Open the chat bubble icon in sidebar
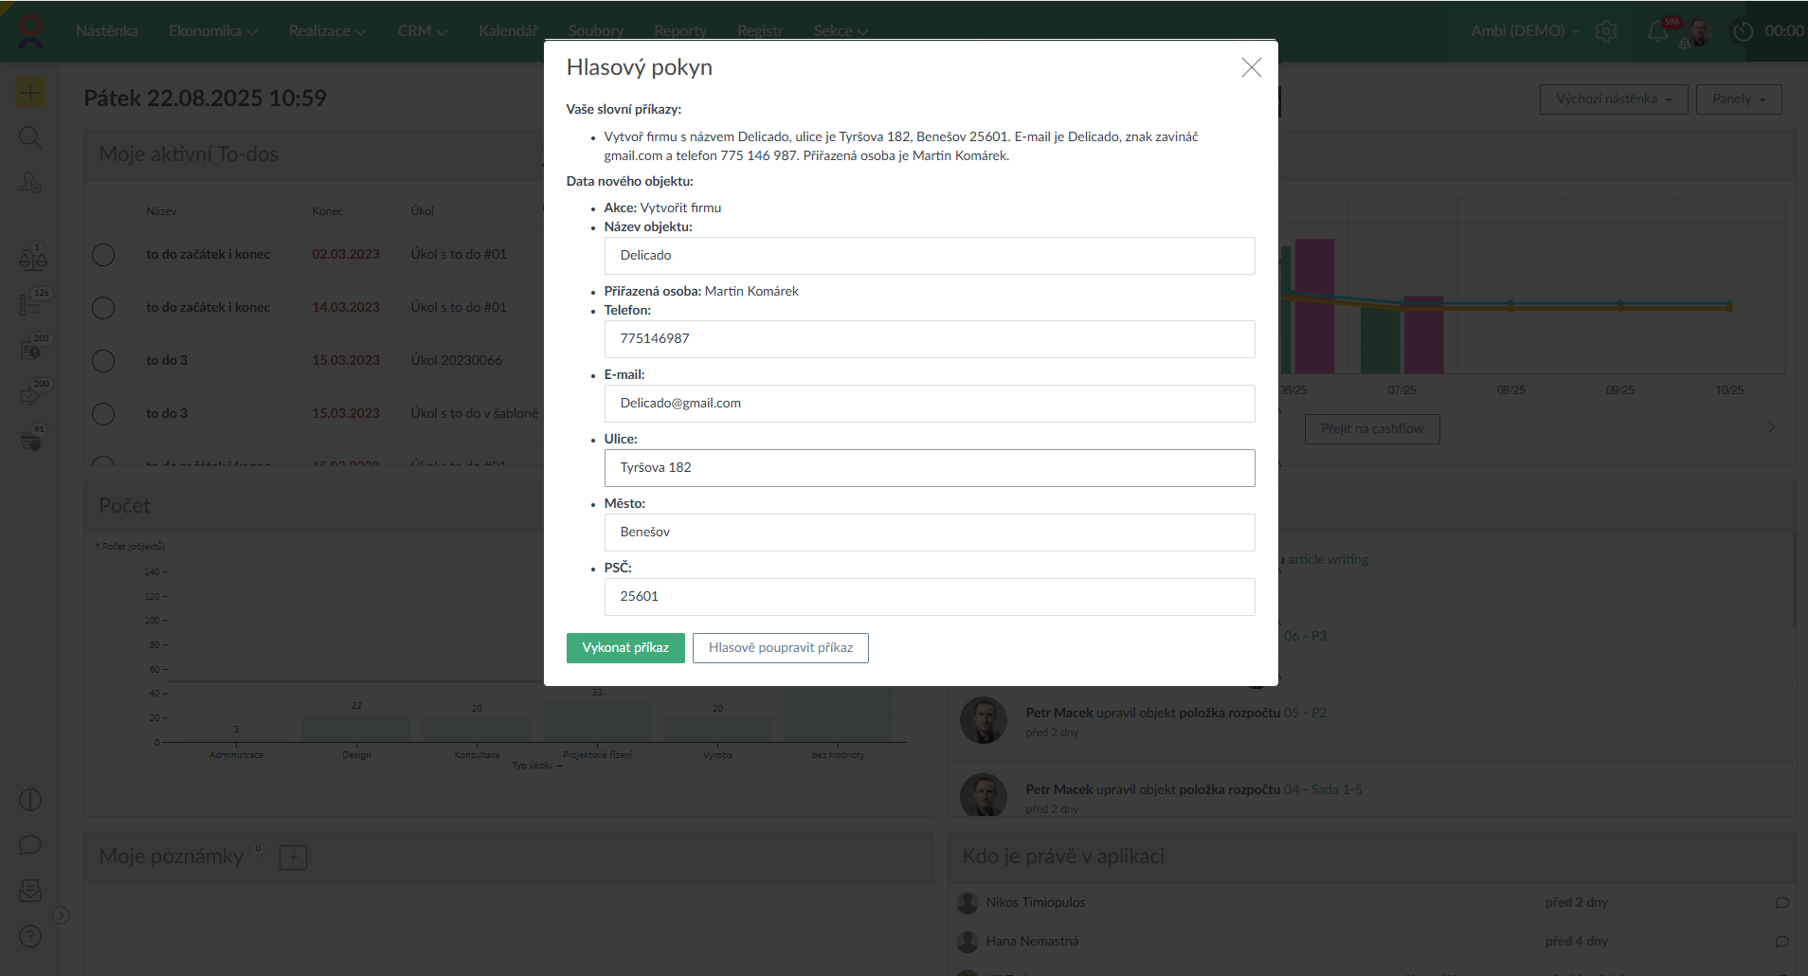The image size is (1808, 976). (30, 845)
